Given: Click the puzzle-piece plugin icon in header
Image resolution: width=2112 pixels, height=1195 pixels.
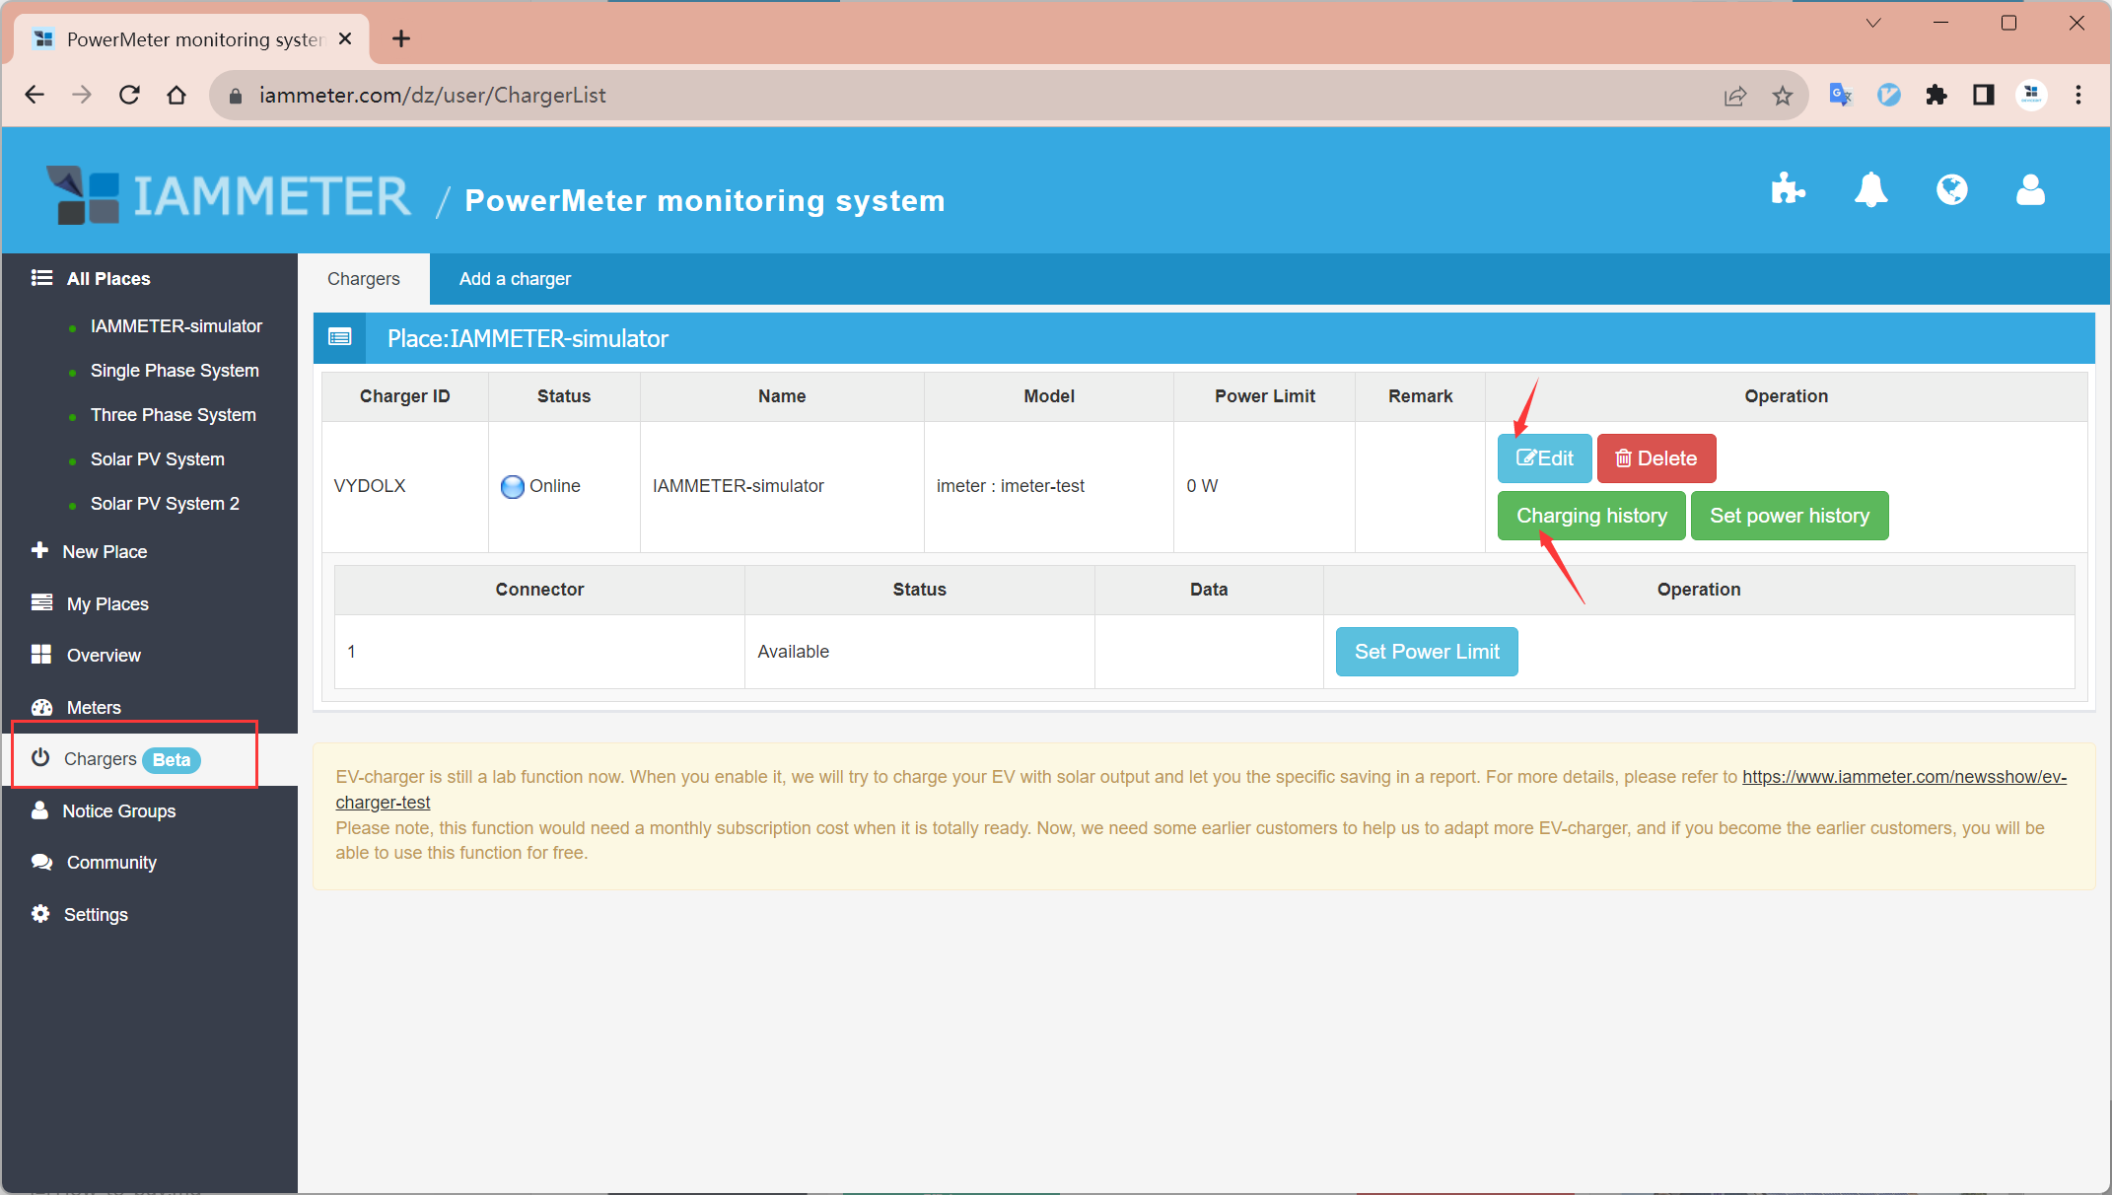Looking at the screenshot, I should coord(1788,189).
